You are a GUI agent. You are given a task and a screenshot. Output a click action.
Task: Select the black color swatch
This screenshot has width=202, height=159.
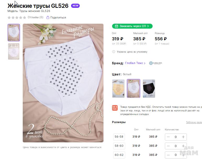(149, 88)
